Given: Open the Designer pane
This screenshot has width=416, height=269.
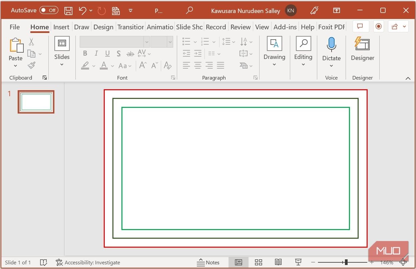Looking at the screenshot, I should click(x=362, y=49).
